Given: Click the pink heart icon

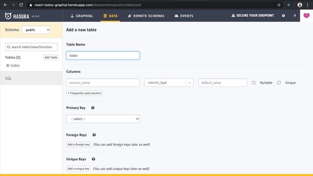Looking at the screenshot, I should (x=307, y=15).
